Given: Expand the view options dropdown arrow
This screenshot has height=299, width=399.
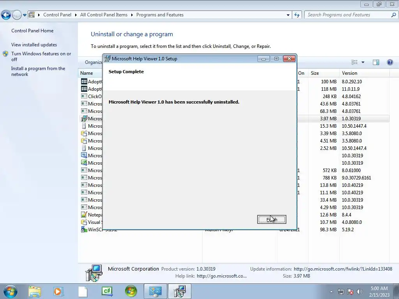Looking at the screenshot, I should click(x=363, y=62).
